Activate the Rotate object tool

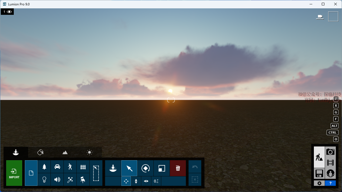(145, 168)
